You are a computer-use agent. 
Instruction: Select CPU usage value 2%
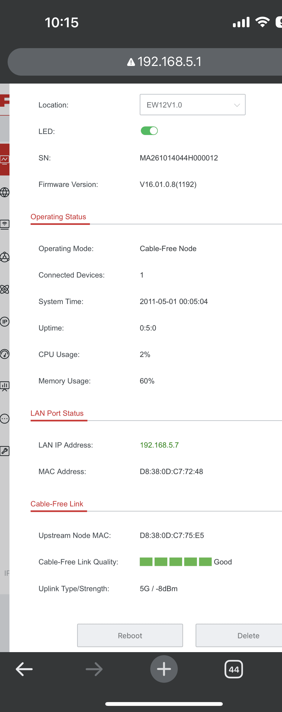coord(145,355)
